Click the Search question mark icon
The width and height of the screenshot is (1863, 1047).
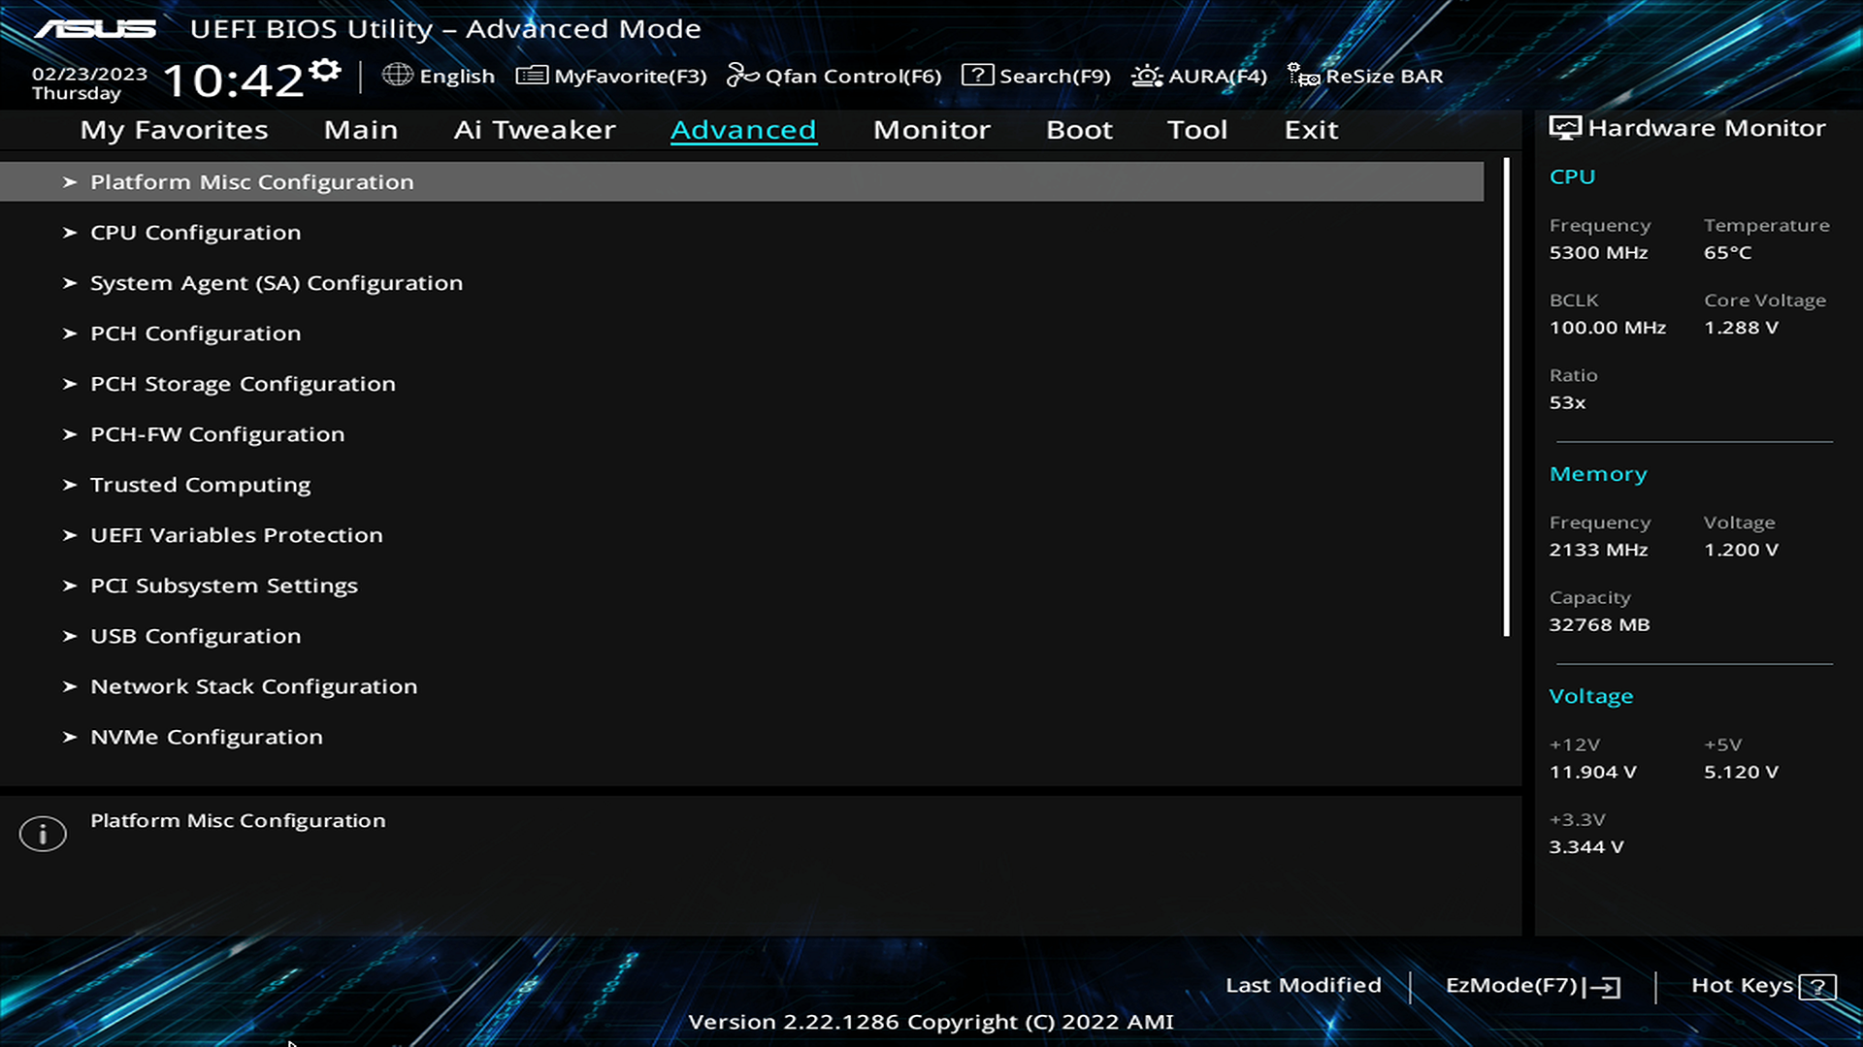click(x=977, y=75)
